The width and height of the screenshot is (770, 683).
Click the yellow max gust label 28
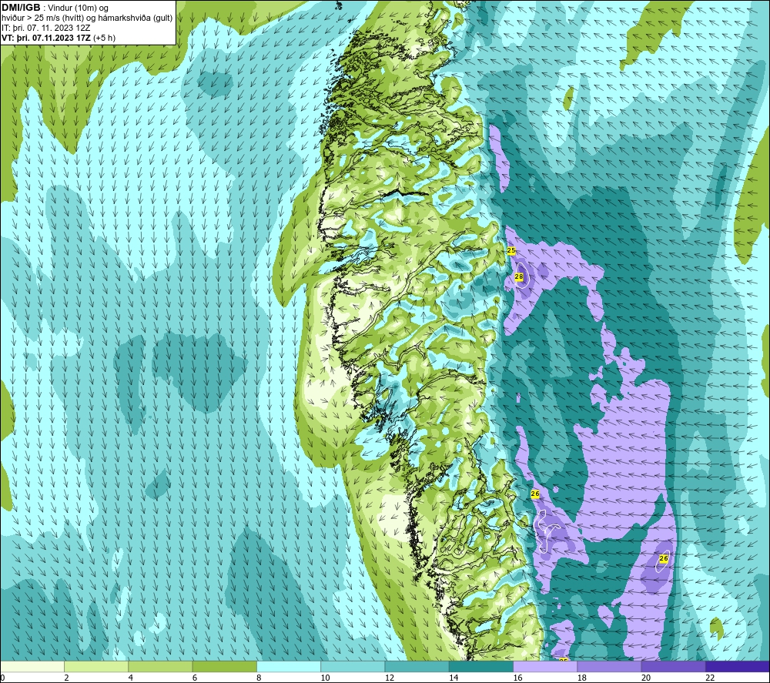[518, 277]
